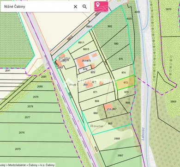The height and width of the screenshot is (167, 180).
Task: Select parcel 883/1 road strip label
Action: (89, 26)
